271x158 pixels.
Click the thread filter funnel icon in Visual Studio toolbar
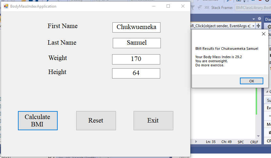[x=193, y=8]
